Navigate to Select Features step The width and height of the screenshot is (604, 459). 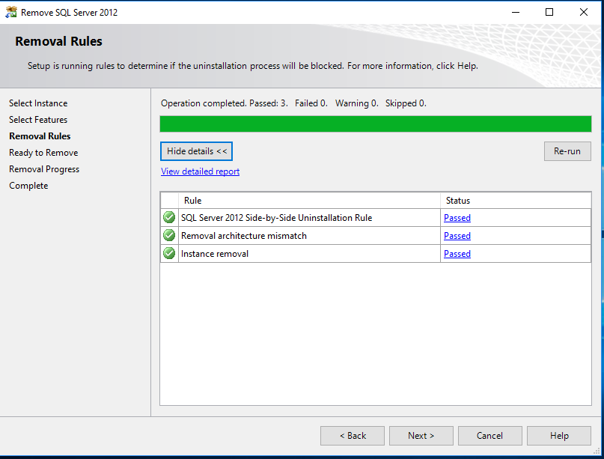(38, 119)
